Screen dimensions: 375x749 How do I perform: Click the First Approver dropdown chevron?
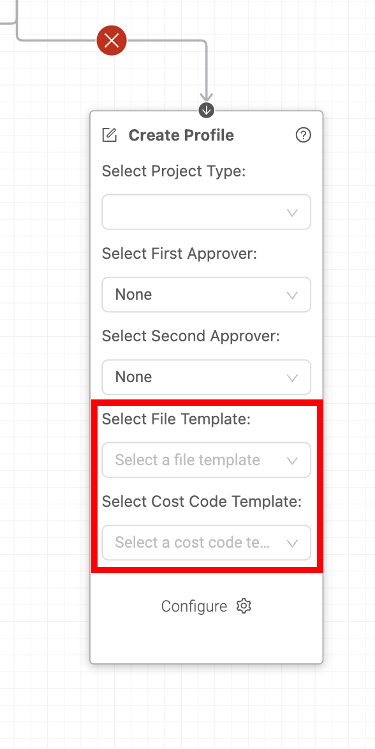coord(293,295)
